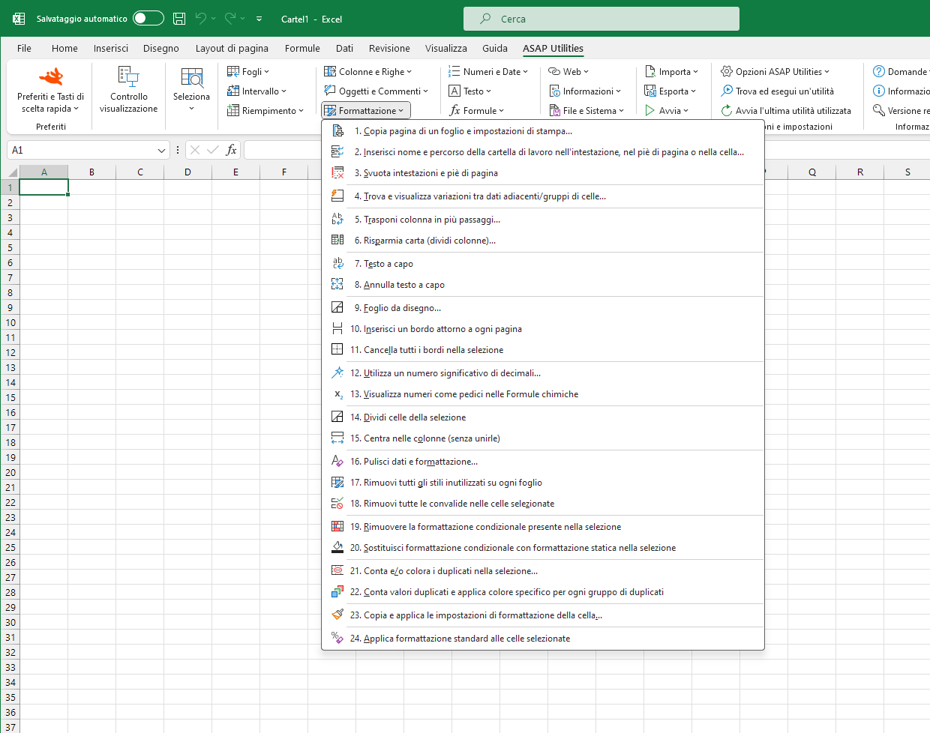The width and height of the screenshot is (930, 733).
Task: Click the Foglio da disegno icon
Action: (x=337, y=308)
